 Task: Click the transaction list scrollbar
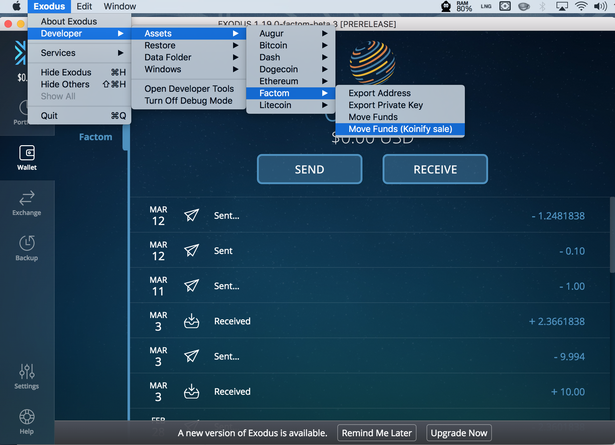click(x=612, y=234)
